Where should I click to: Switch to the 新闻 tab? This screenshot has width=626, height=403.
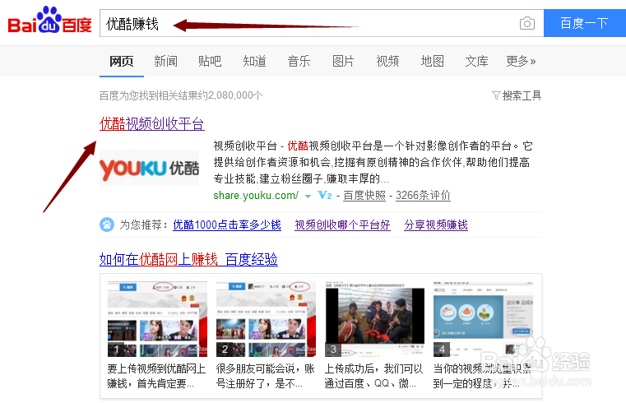coord(165,61)
